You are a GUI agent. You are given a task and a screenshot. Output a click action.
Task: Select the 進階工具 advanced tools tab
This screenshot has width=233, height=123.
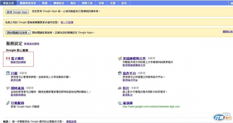pyautogui.click(x=87, y=3)
